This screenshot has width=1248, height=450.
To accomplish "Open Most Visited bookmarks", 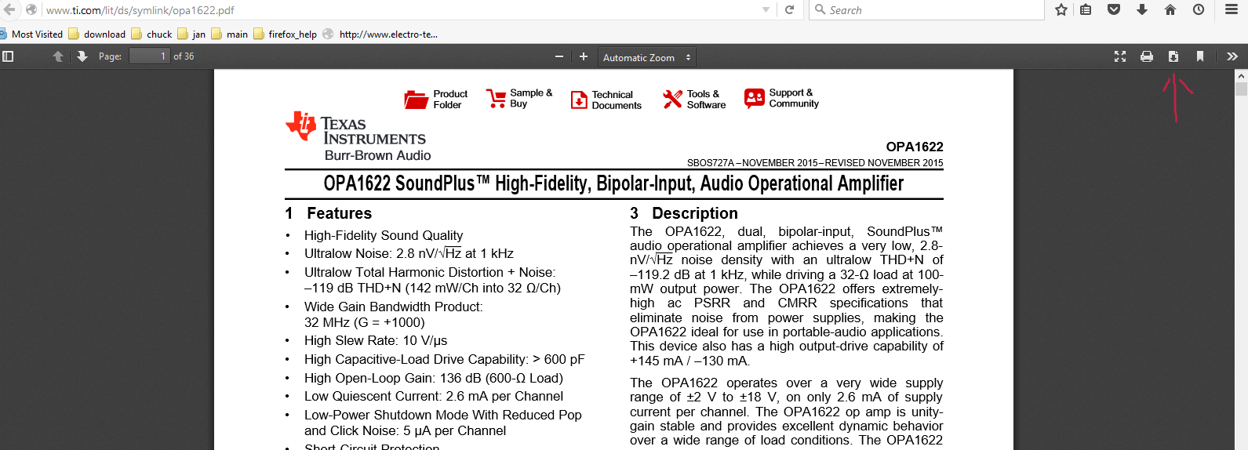I will click(x=31, y=34).
